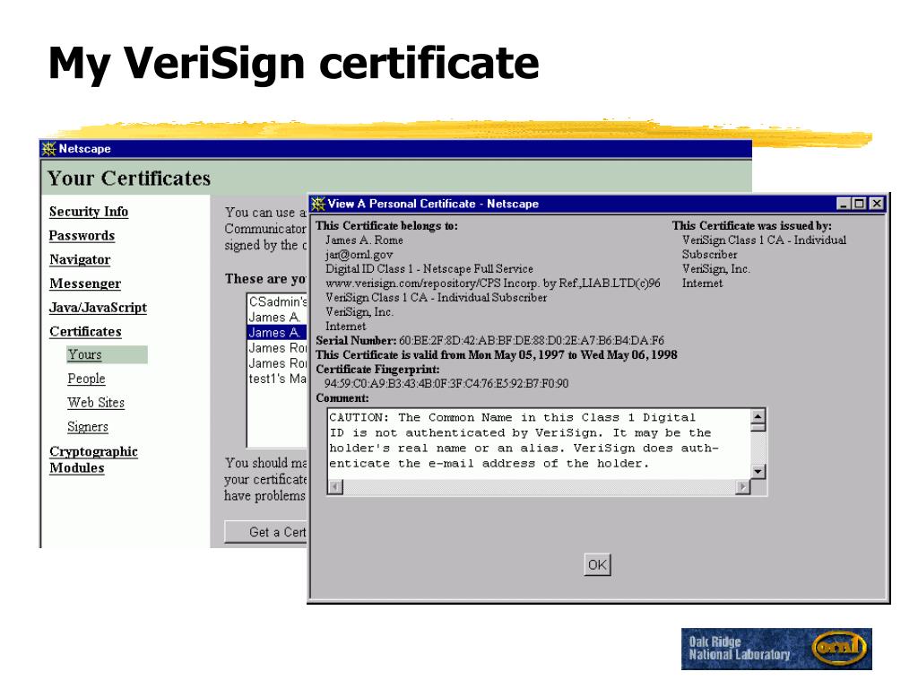Maximize the View A Personal Certificate window
918x689 pixels.
click(859, 204)
